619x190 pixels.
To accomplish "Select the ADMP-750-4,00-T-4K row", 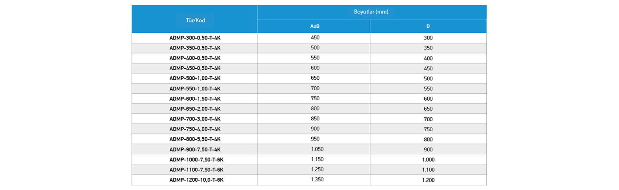I will pos(309,129).
